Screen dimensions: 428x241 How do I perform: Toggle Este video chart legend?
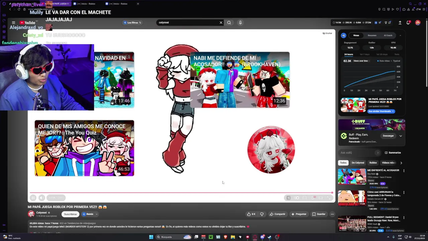[x=384, y=61]
